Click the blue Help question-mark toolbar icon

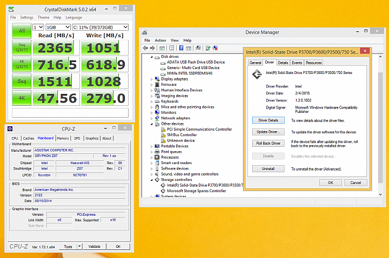pyautogui.click(x=182, y=48)
